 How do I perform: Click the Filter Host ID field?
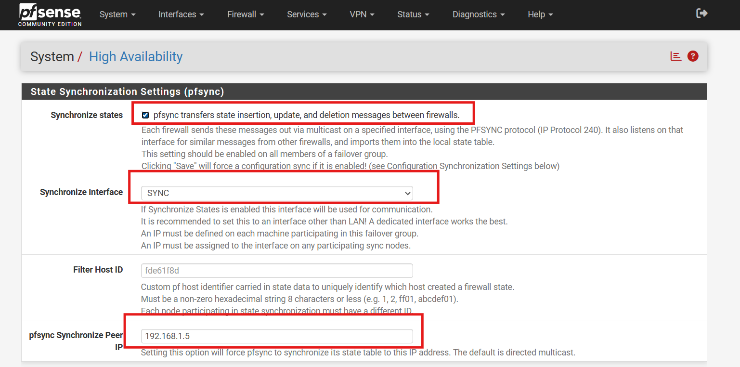pyautogui.click(x=277, y=271)
